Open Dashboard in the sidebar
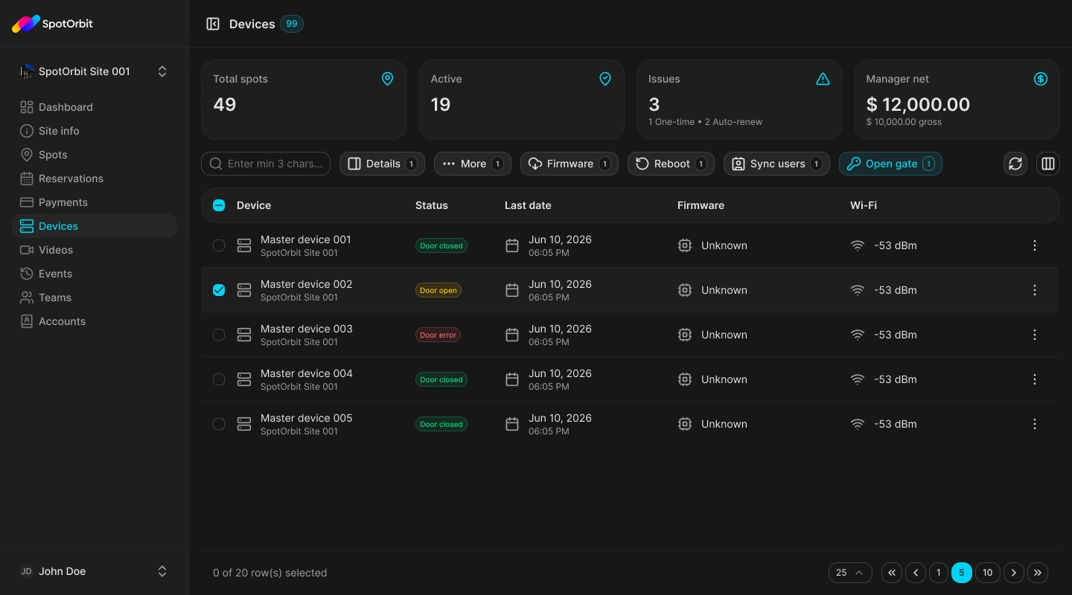1072x595 pixels. (x=95, y=107)
